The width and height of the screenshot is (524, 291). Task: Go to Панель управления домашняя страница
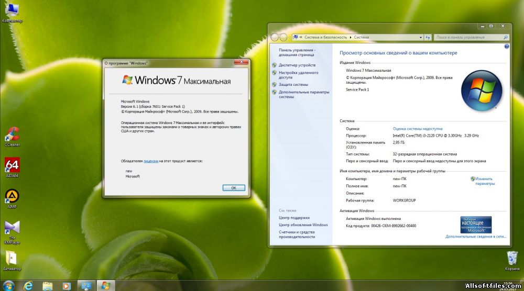[297, 52]
